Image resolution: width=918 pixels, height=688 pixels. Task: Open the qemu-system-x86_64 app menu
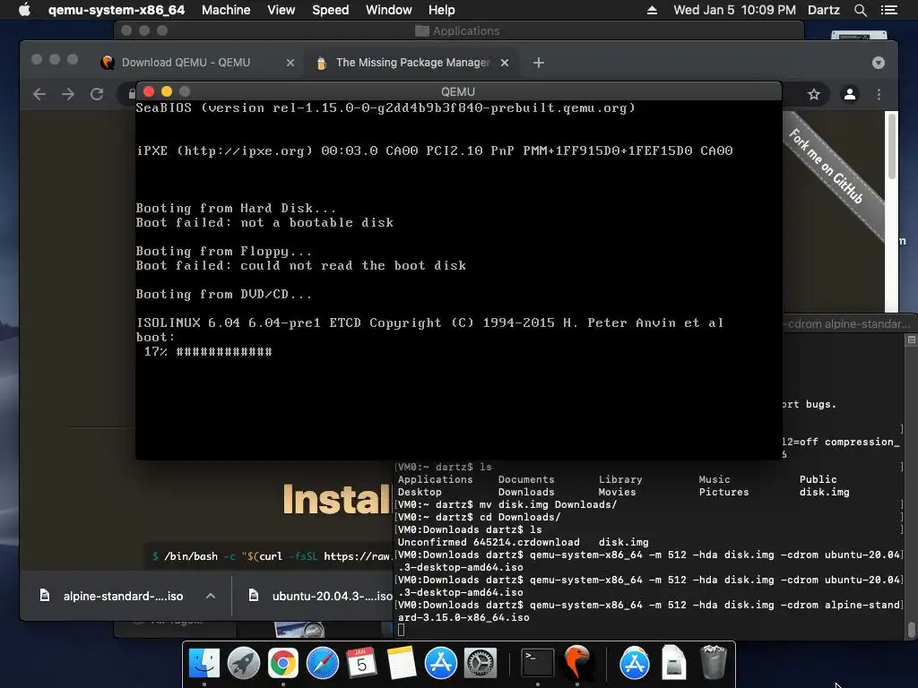coord(117,10)
